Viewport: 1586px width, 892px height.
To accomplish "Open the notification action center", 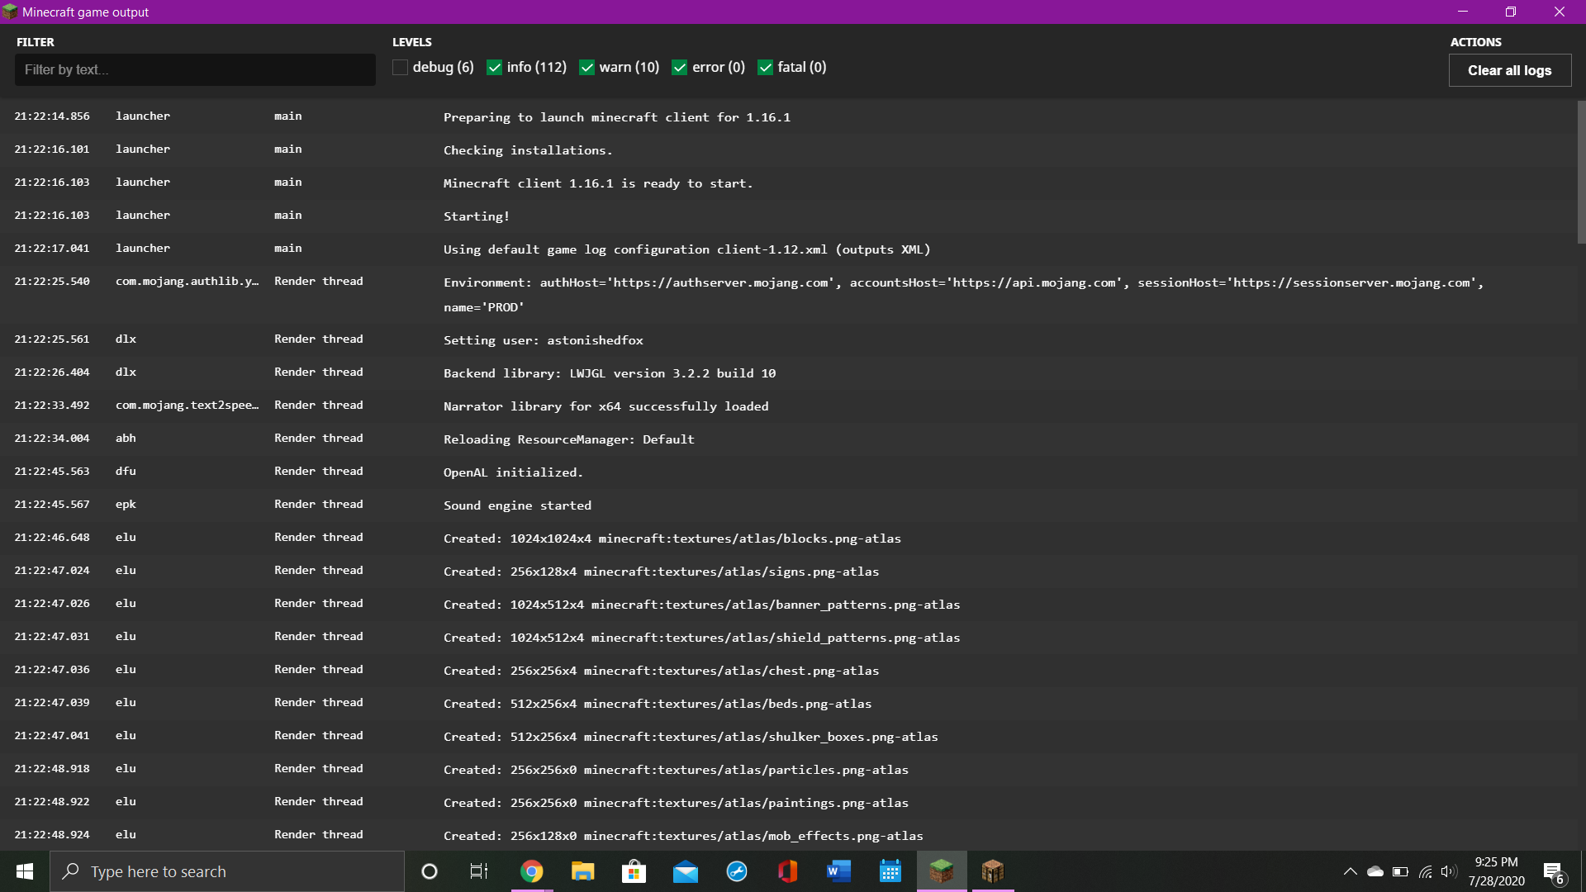I will pyautogui.click(x=1553, y=872).
